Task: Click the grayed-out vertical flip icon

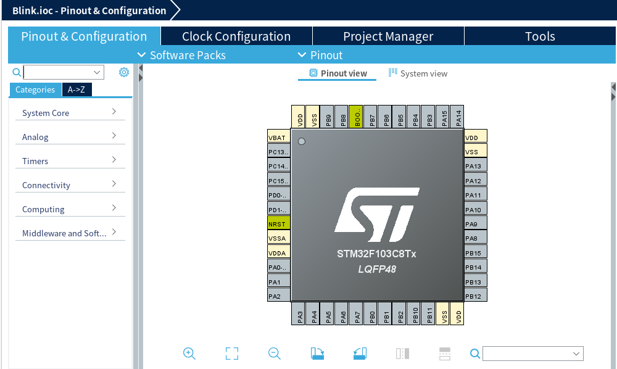Action: click(445, 353)
